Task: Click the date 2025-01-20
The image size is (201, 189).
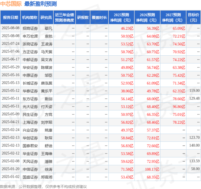Action: (11, 169)
